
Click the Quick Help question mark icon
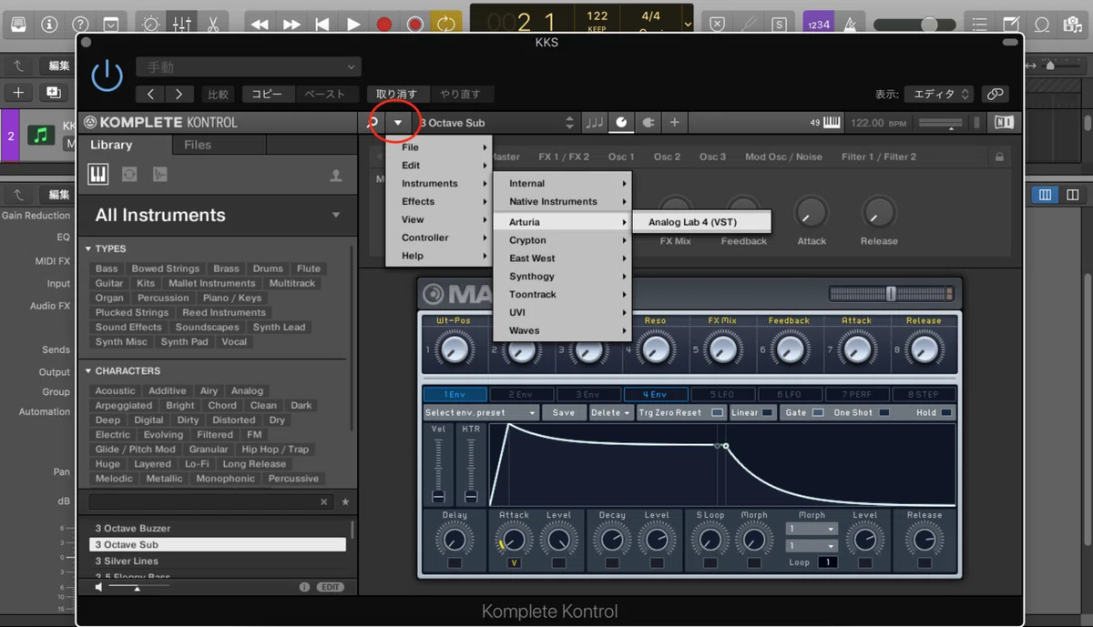pyautogui.click(x=80, y=25)
